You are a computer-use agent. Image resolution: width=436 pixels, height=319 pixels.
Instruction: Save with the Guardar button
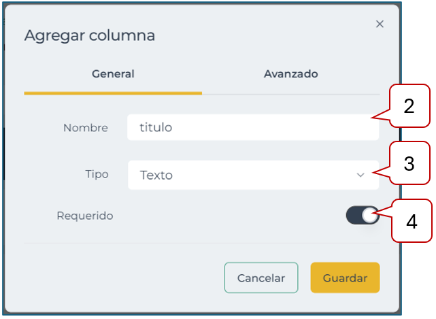tap(345, 278)
